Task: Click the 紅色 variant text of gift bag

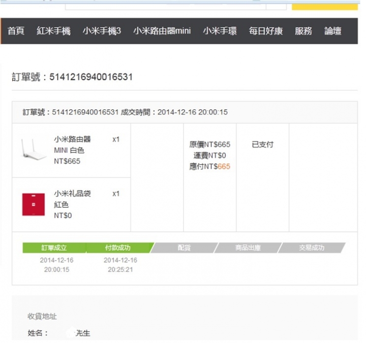Action: (61, 205)
